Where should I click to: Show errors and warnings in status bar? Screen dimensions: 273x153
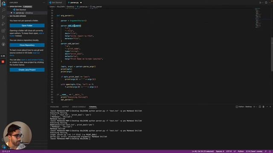tap(6, 151)
